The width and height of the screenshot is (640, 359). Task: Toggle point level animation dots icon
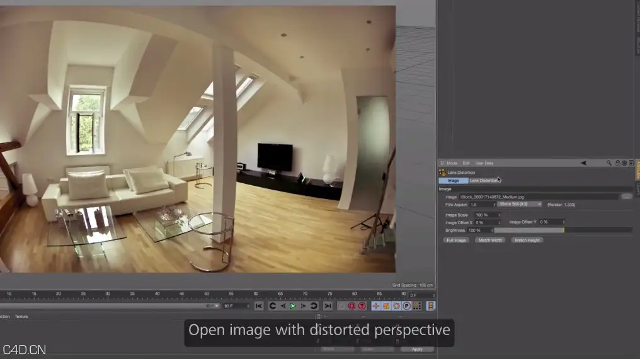(417, 306)
